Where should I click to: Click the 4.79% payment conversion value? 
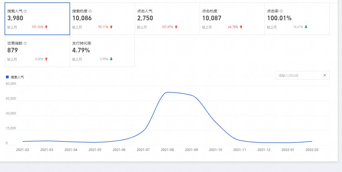click(x=81, y=50)
